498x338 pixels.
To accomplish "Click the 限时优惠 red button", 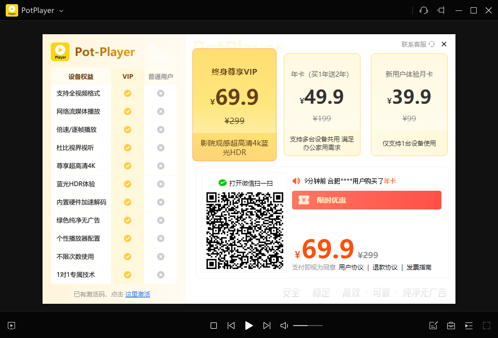I will point(367,200).
